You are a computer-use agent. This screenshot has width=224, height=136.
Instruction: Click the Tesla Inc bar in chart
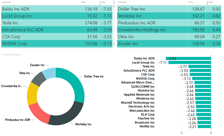pos(199,66)
